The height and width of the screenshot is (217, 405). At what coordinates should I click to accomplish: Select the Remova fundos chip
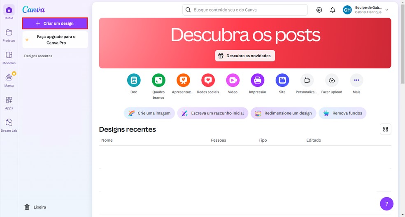(x=342, y=113)
